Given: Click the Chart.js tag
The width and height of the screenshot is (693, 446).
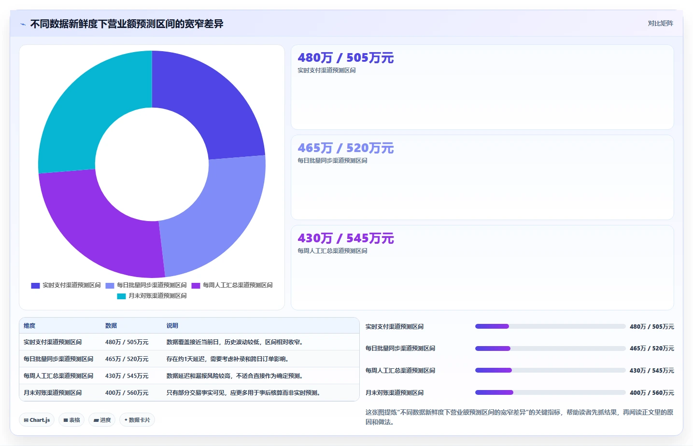Looking at the screenshot, I should pos(37,420).
